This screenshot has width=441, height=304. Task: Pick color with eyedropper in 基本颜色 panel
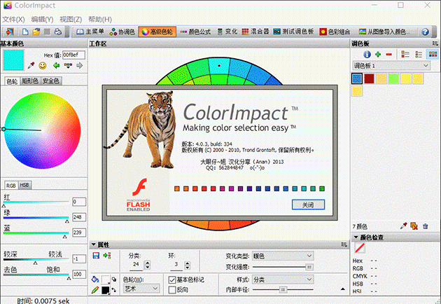tap(31, 66)
